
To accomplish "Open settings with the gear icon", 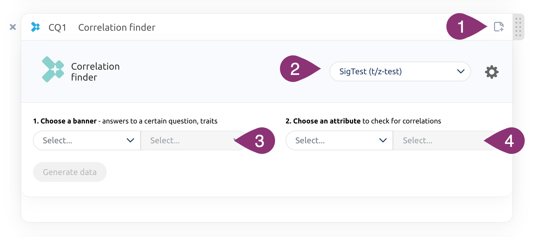I will click(492, 72).
